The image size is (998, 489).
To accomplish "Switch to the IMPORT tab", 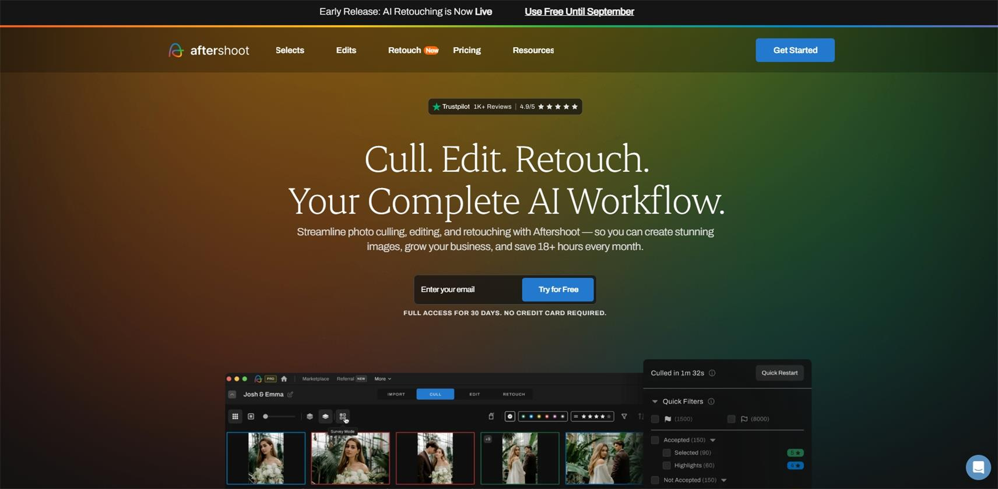I will 396,394.
